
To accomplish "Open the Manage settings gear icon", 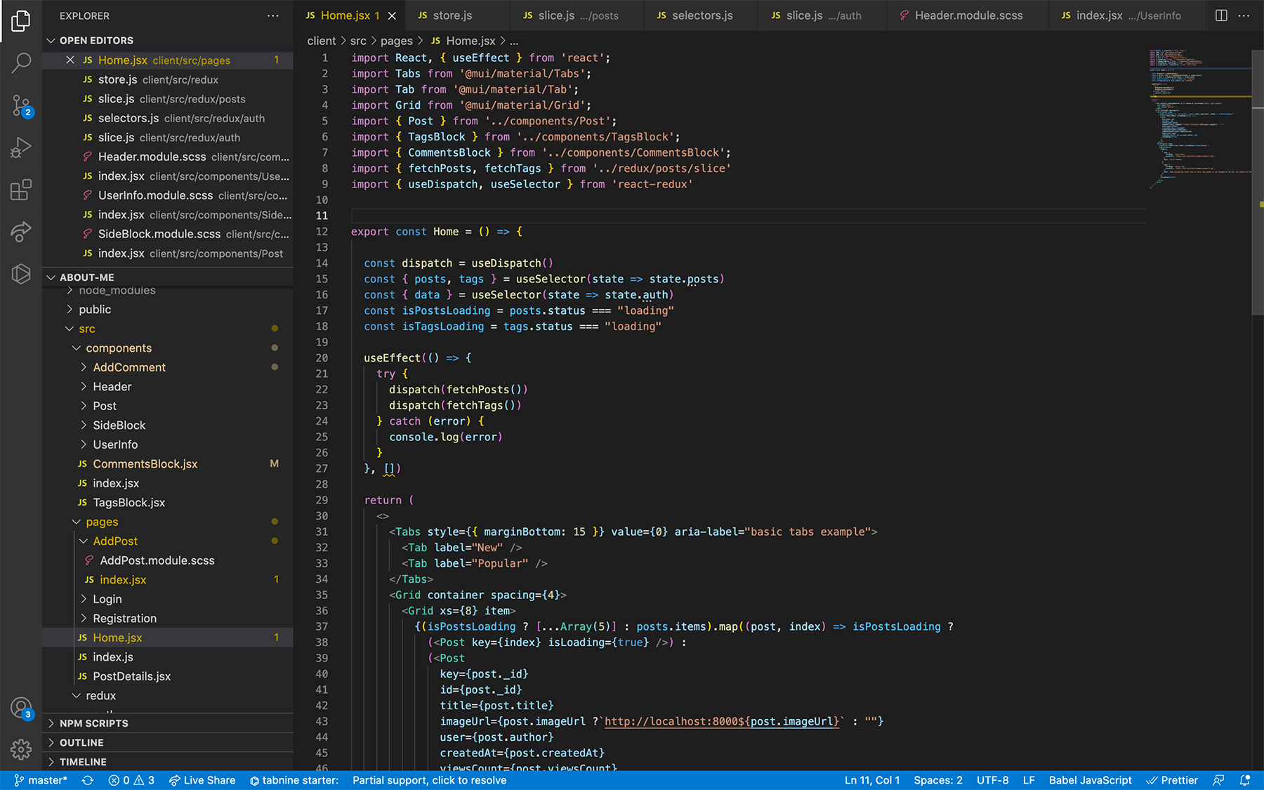I will [21, 750].
